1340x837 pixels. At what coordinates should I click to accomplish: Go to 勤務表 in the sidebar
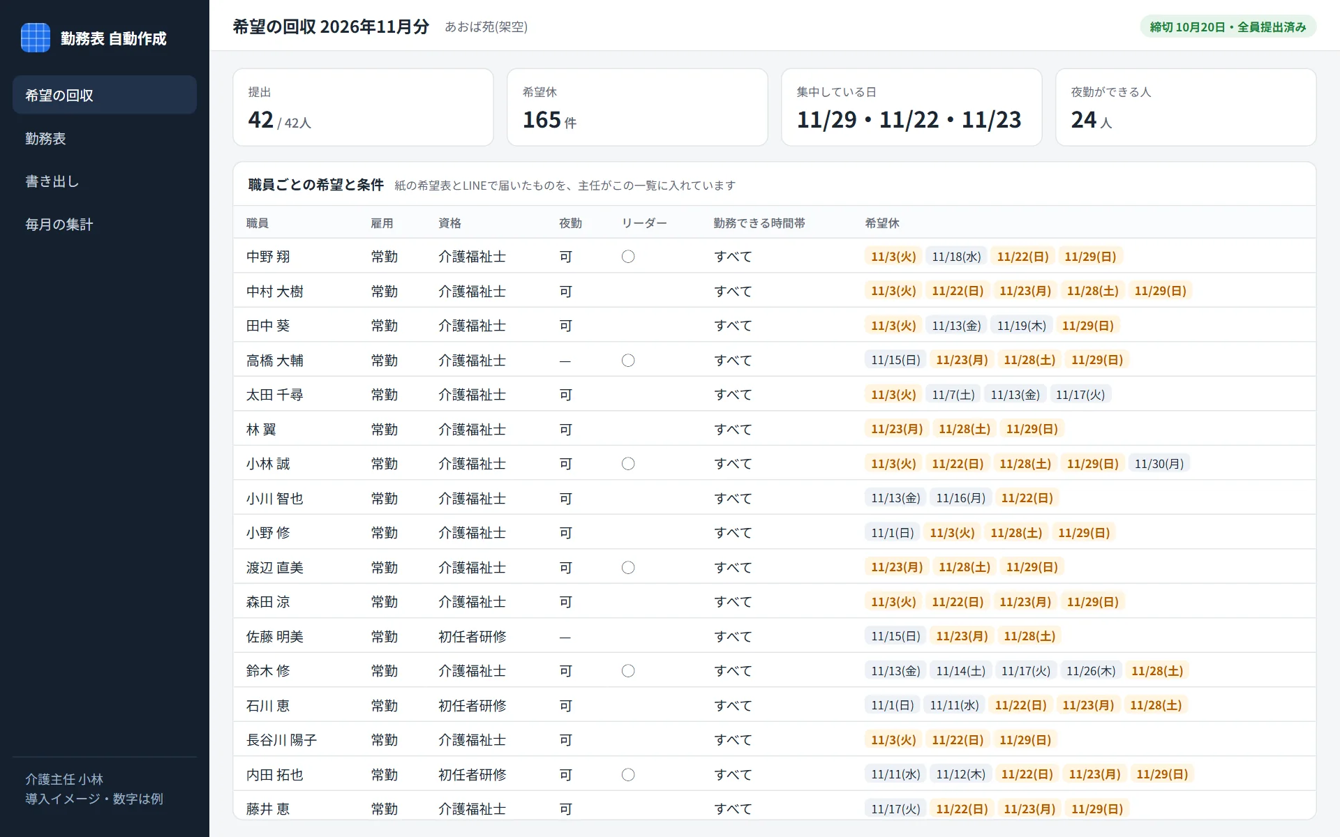click(105, 138)
